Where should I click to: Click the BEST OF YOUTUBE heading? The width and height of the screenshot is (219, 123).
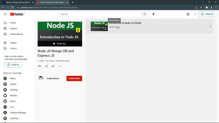tap(12, 73)
